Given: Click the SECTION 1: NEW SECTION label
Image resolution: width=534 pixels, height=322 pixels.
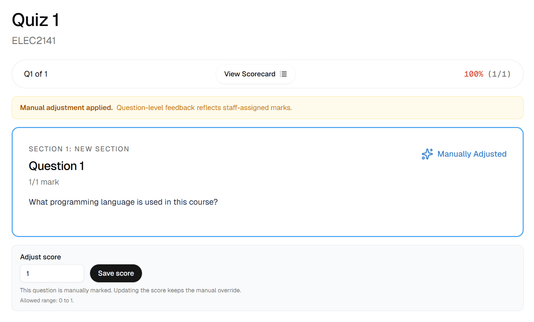Looking at the screenshot, I should [x=79, y=149].
